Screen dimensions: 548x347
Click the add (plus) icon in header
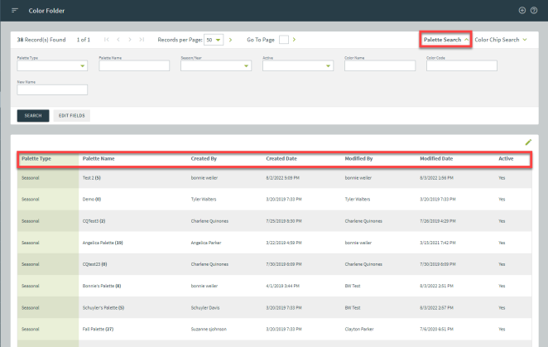[522, 10]
